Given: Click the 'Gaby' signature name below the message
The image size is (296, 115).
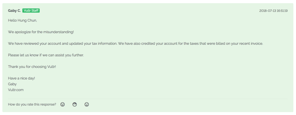Looking at the screenshot, I should pyautogui.click(x=12, y=84).
